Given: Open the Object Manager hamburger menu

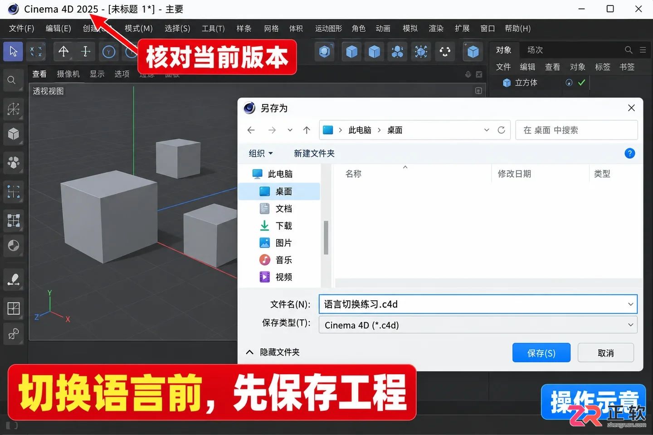Looking at the screenshot, I should [x=643, y=50].
